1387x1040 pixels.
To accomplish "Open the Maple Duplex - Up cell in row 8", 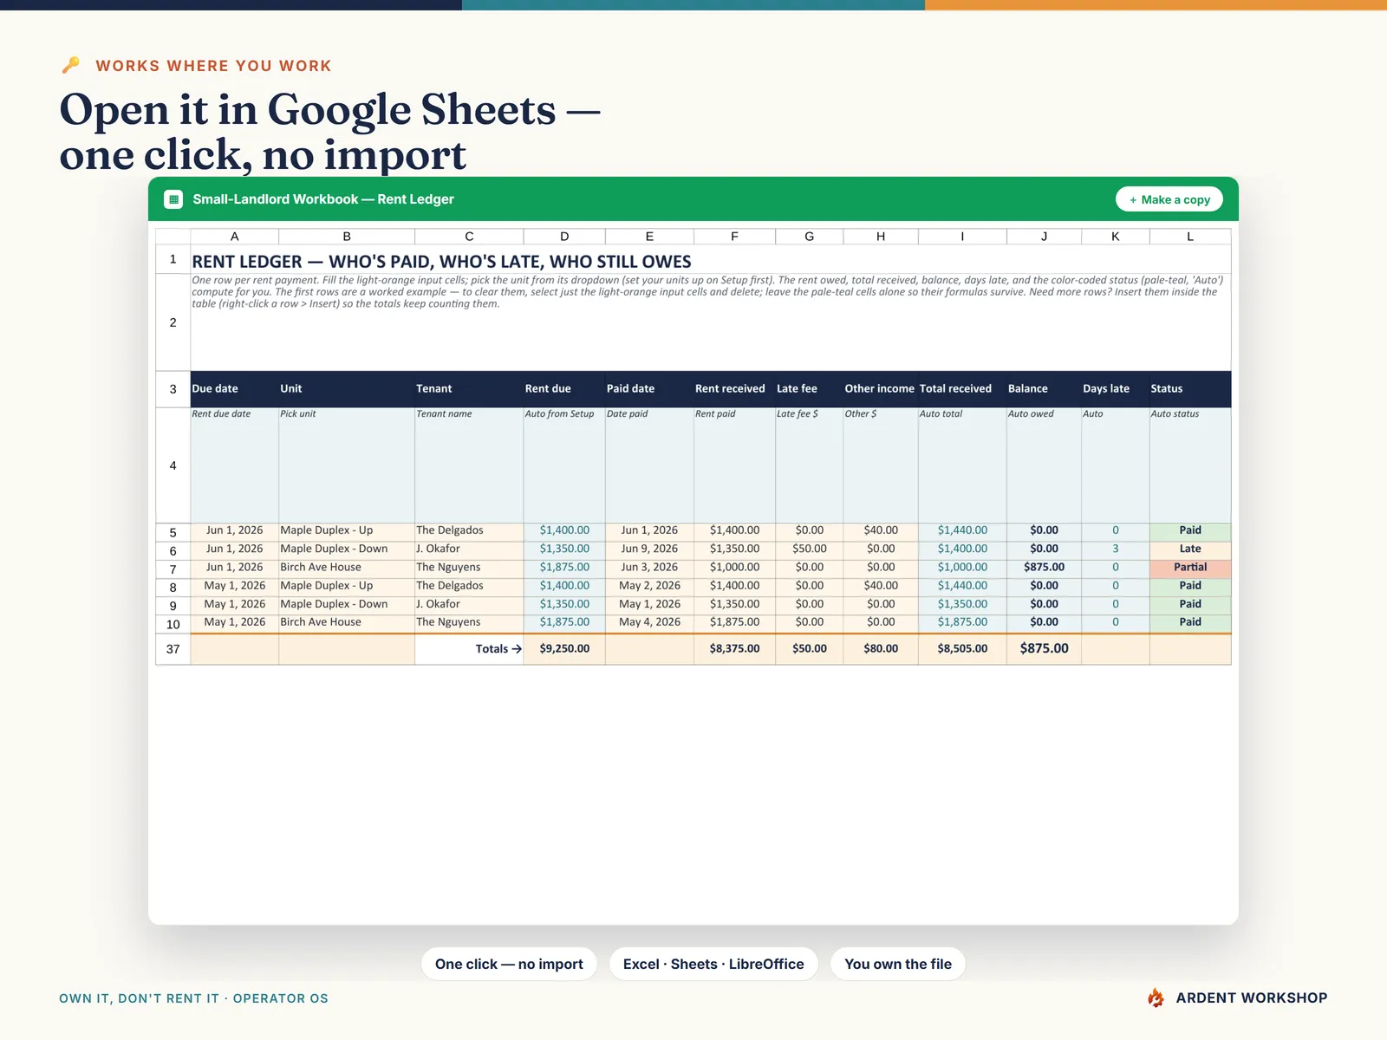I will coord(347,586).
